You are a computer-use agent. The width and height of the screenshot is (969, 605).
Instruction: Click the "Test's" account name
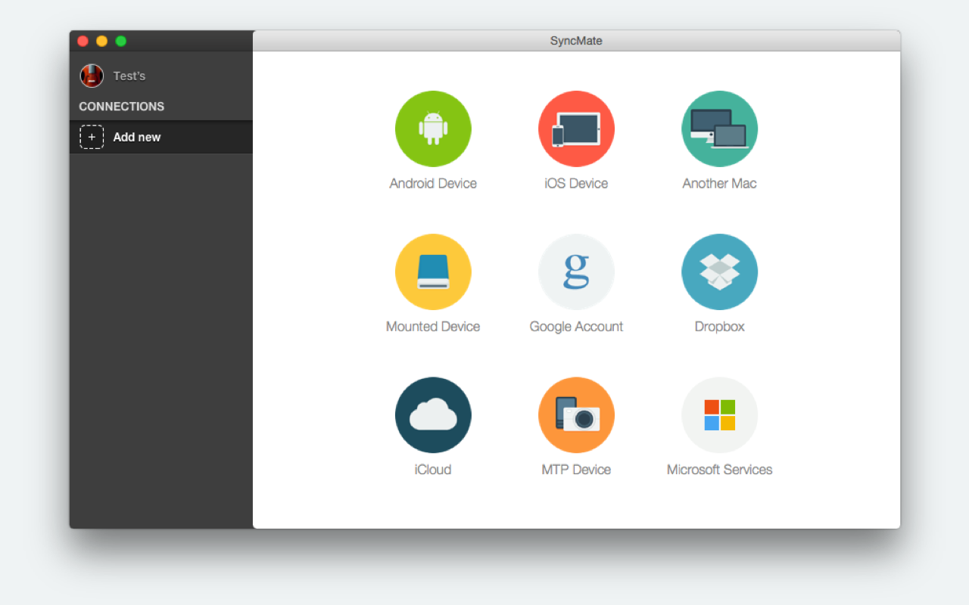pyautogui.click(x=129, y=76)
